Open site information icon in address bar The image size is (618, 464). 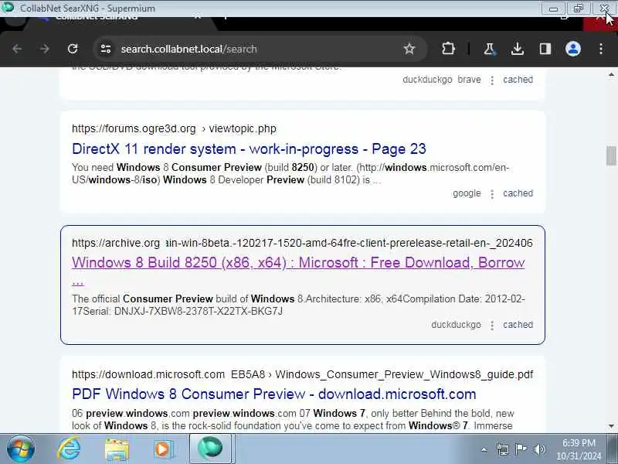106,49
